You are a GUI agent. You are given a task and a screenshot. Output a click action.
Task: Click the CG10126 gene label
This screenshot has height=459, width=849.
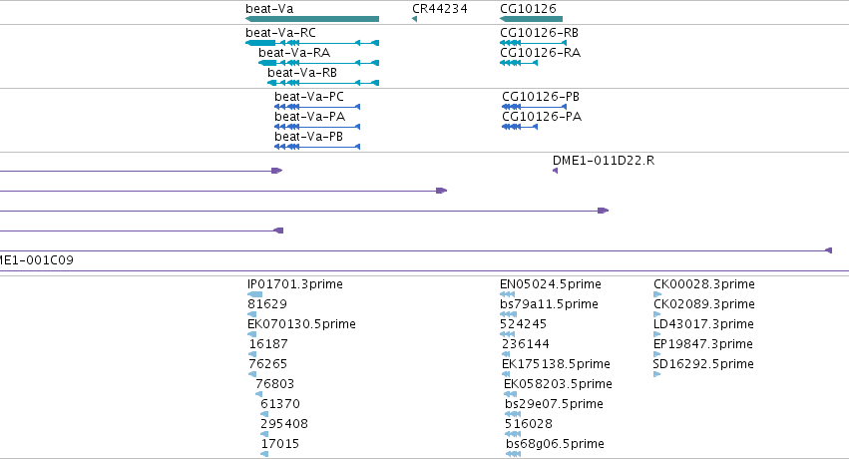click(528, 9)
